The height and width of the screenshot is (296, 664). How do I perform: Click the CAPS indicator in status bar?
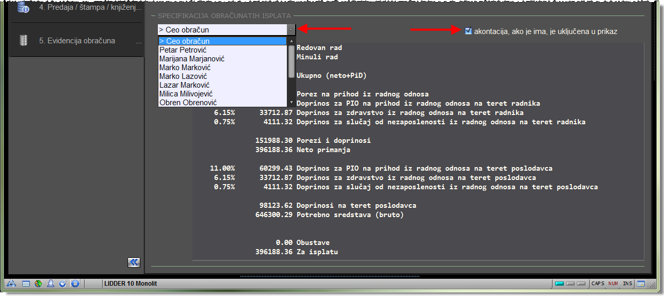tap(598, 283)
